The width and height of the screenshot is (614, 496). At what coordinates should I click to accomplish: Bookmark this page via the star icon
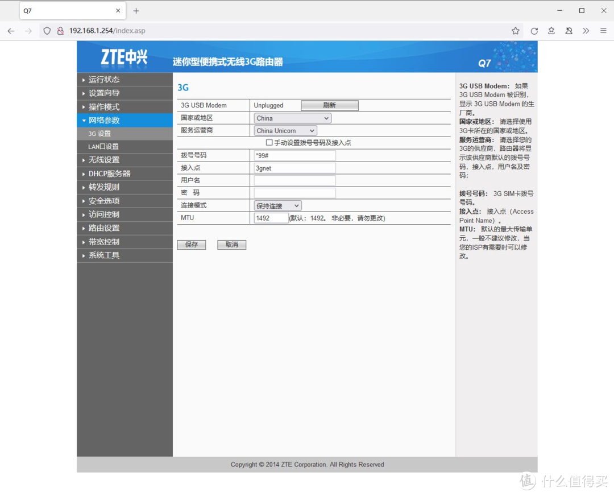(x=516, y=31)
